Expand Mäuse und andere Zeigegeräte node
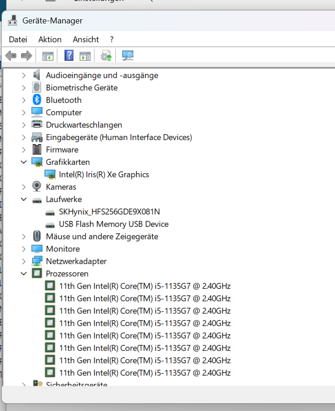 (23, 236)
